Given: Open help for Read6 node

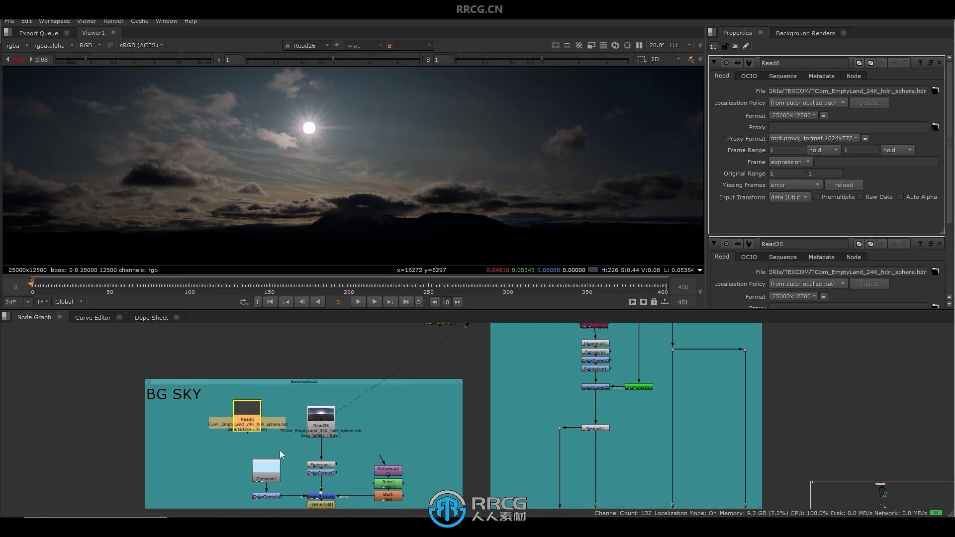Looking at the screenshot, I should (x=920, y=63).
